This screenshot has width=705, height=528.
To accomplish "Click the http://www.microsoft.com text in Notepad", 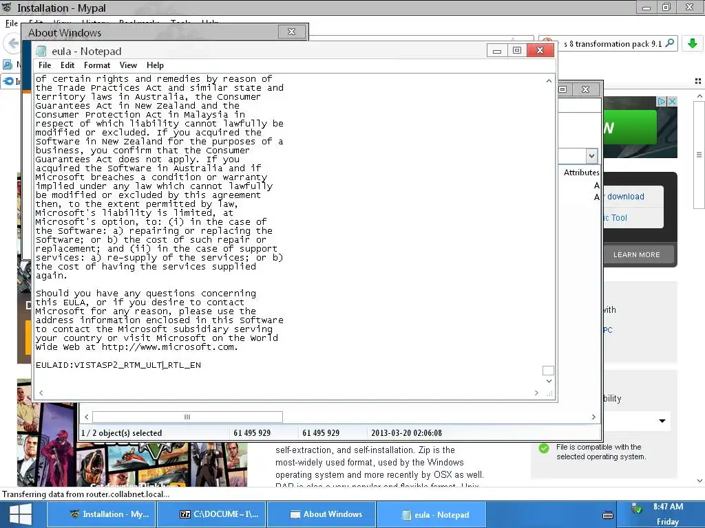I will [168, 347].
